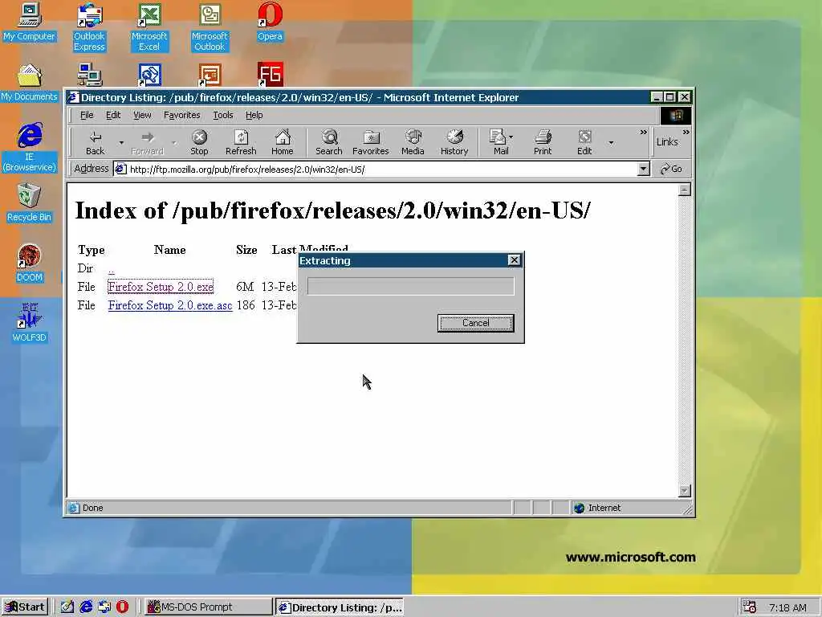822x617 pixels.
Task: Select the Microsoft Excel desktop icon
Action: point(149,27)
